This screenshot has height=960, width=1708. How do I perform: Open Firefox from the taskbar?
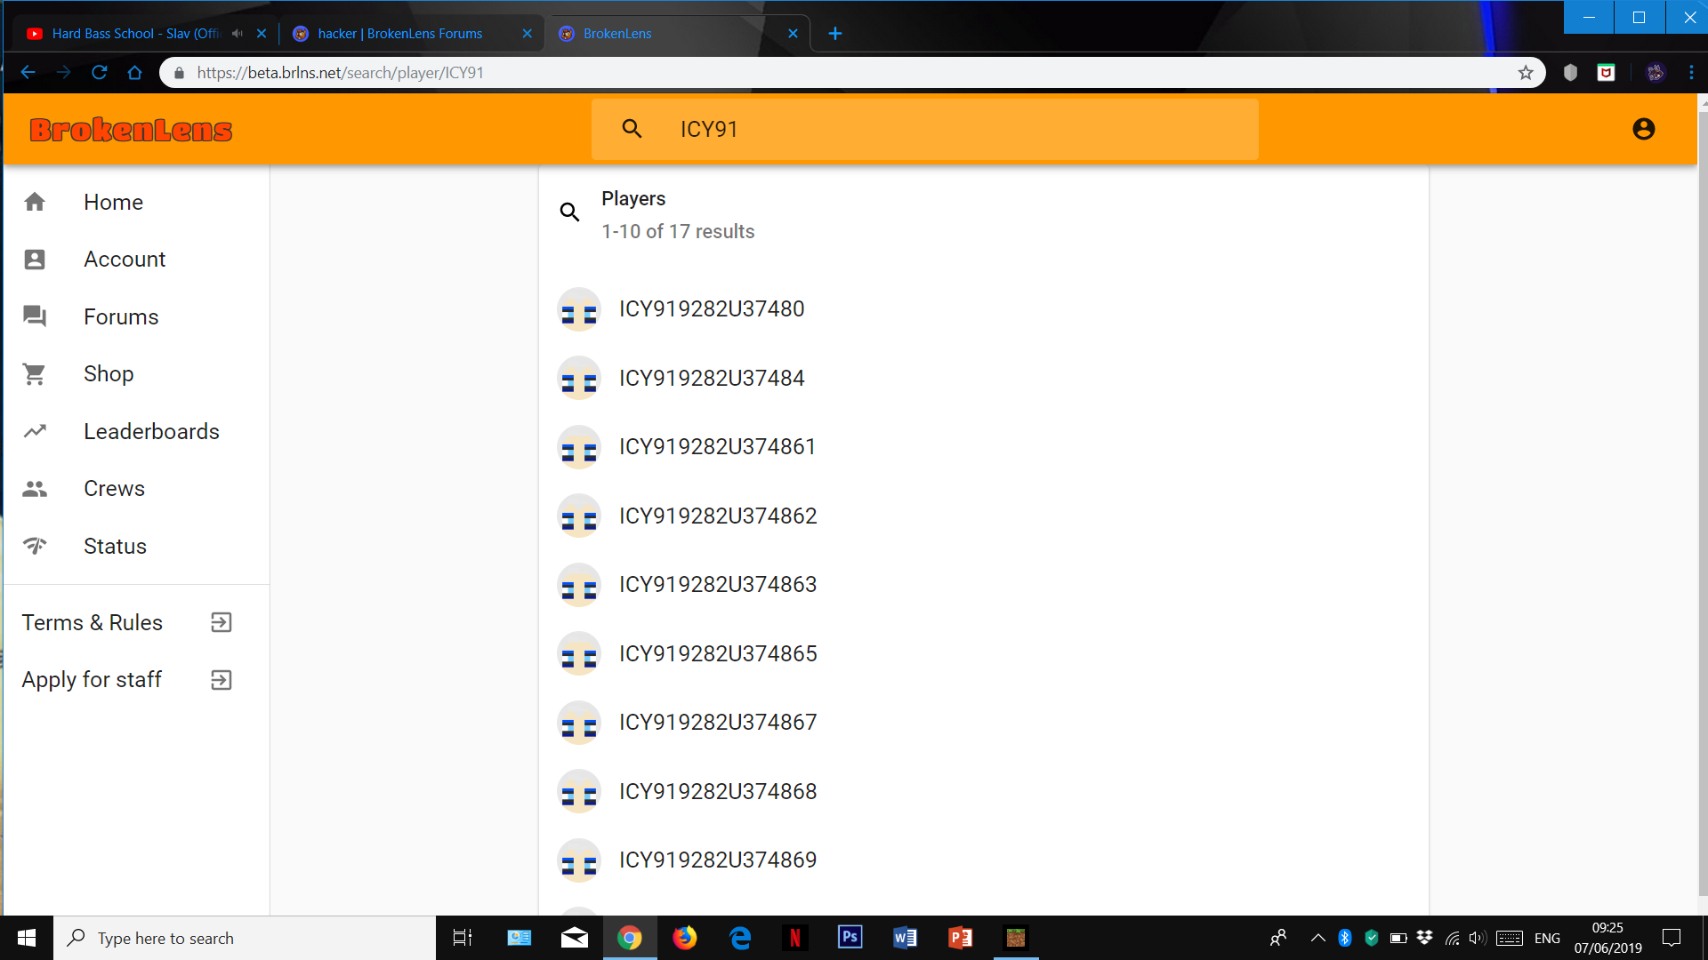(x=685, y=938)
